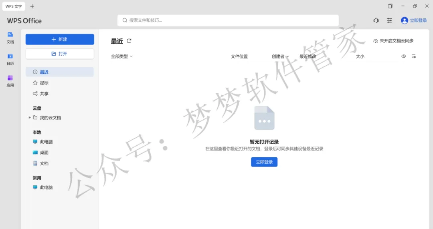Toggle the eye preview icon
433x229 pixels.
[403, 56]
